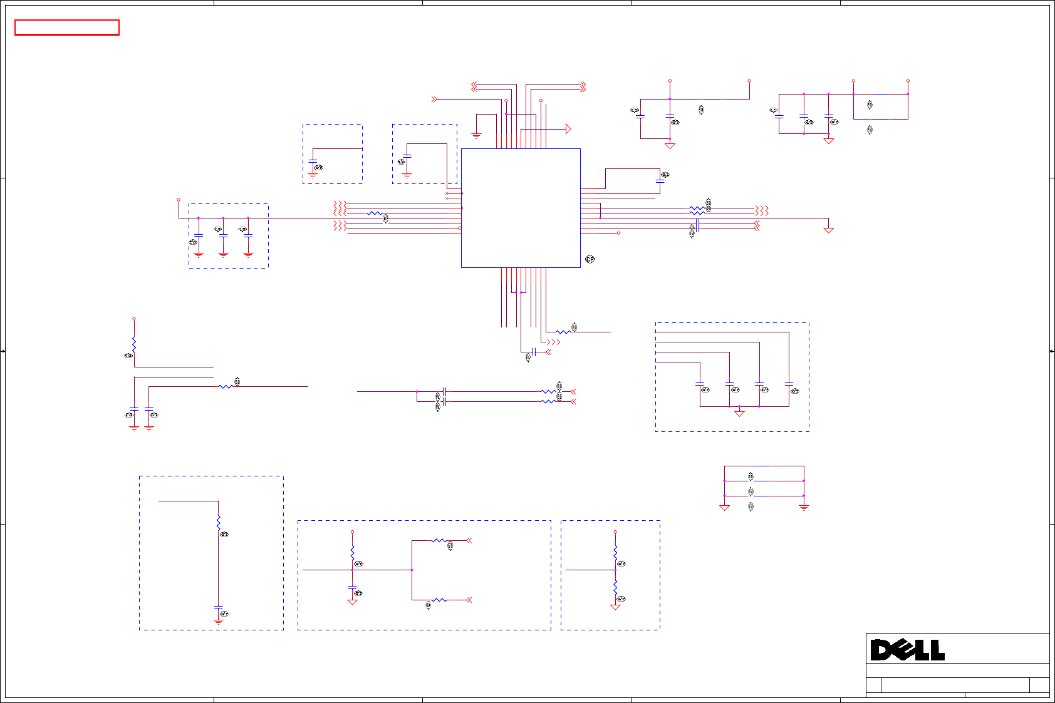Viewport: 1055px width, 703px height.
Task: Click the right-pointing triangle port above the IC
Action: coord(568,129)
